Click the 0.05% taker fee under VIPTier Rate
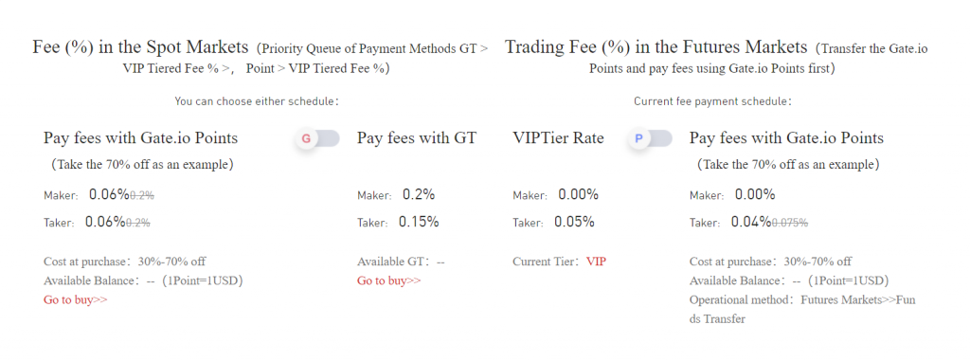The height and width of the screenshot is (361, 970). point(574,222)
